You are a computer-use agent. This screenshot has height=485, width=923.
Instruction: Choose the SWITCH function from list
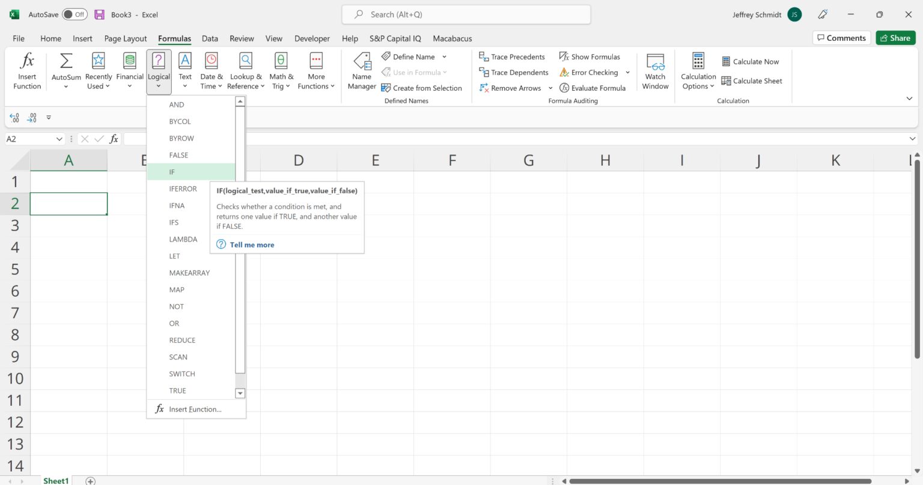[182, 373]
